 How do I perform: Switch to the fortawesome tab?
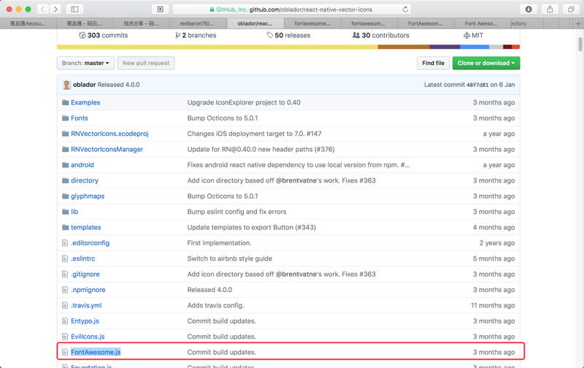pyautogui.click(x=312, y=23)
